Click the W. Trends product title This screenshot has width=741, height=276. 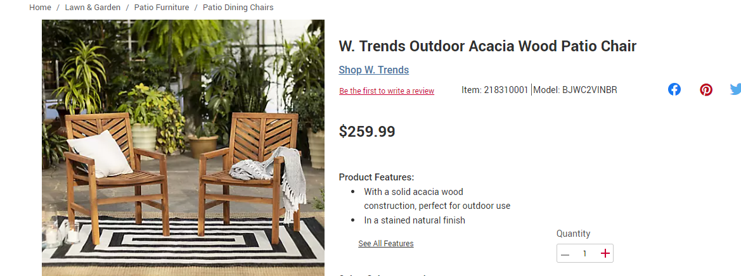[x=487, y=46]
